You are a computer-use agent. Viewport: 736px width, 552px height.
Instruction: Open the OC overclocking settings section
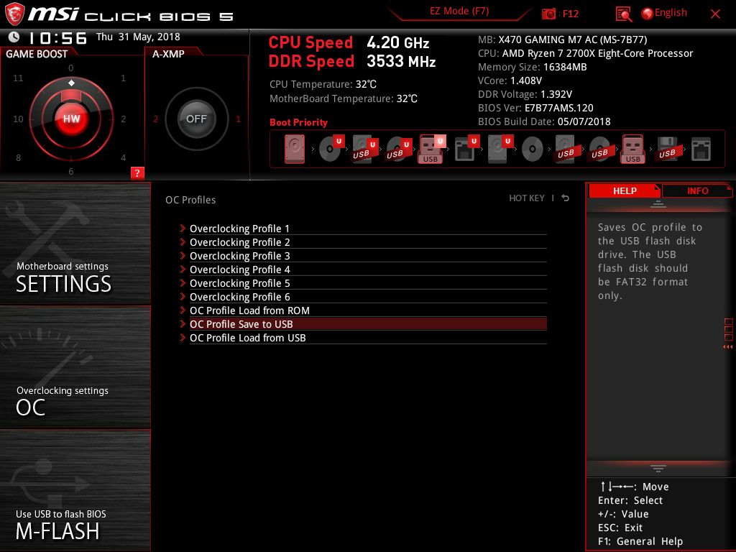pos(75,367)
